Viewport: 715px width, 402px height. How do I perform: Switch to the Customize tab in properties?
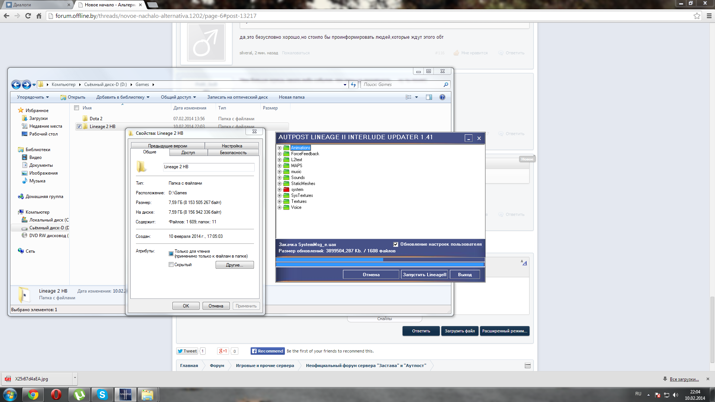(x=232, y=146)
